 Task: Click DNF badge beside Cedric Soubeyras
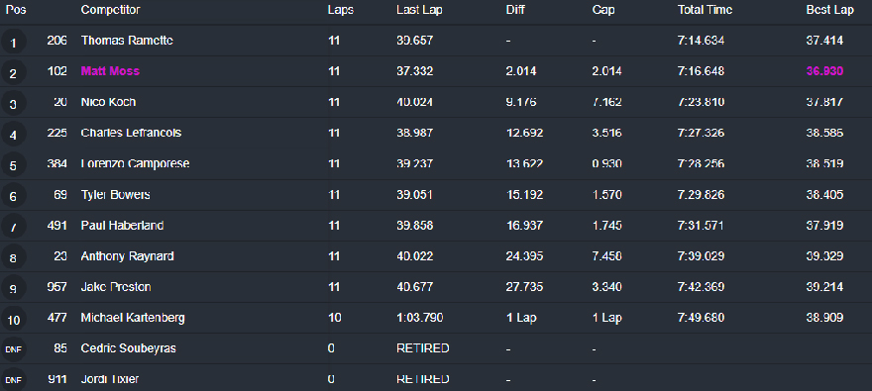[13, 349]
